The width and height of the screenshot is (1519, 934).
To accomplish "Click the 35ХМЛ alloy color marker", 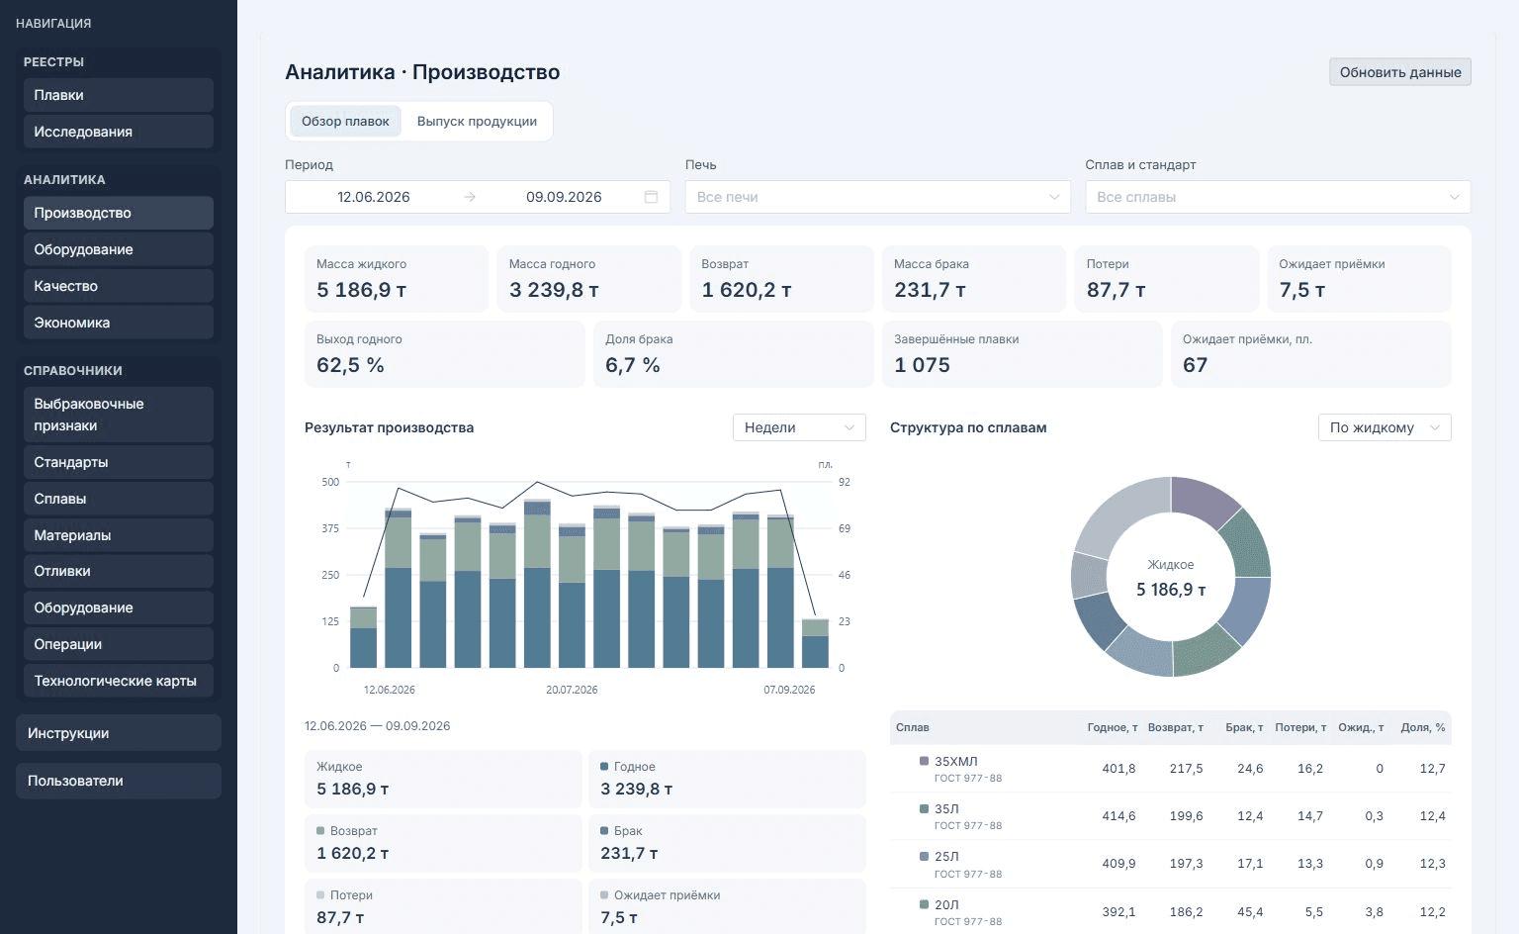I will point(924,762).
